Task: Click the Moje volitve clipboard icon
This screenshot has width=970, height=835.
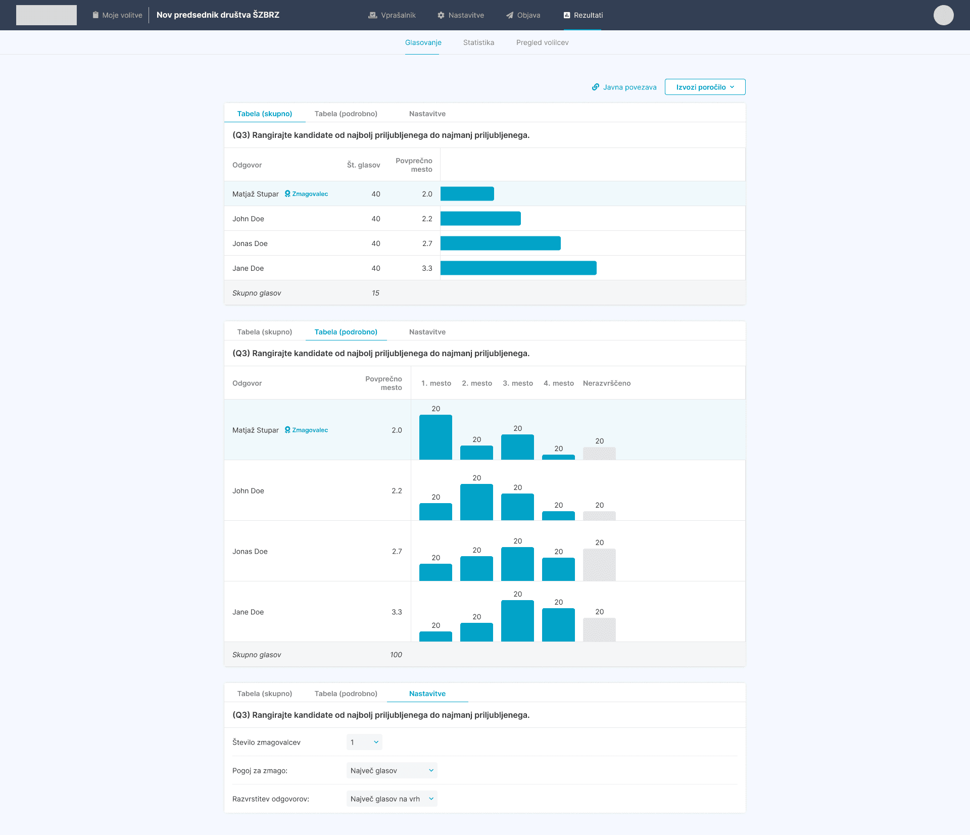Action: 95,15
